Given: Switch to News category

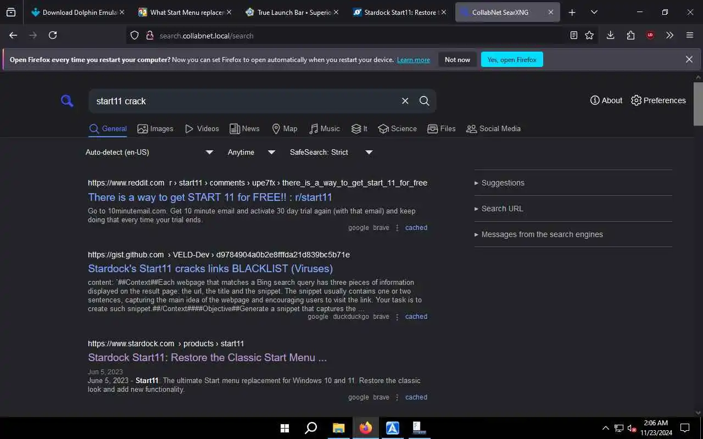Looking at the screenshot, I should click(x=244, y=129).
